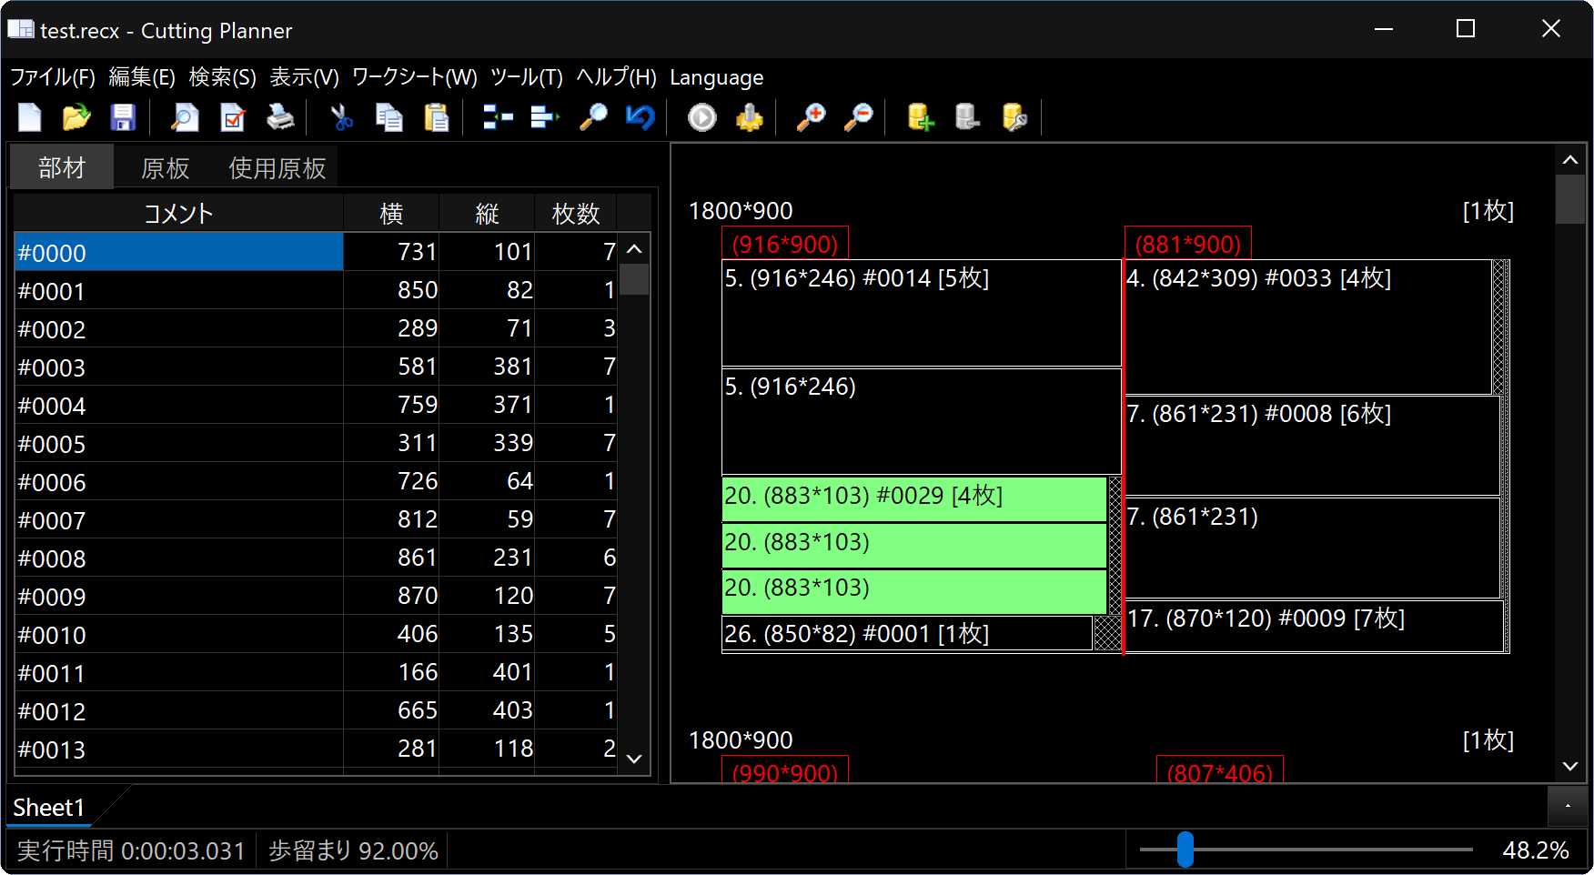Add database with the yellow cylinder plus icon
1594x875 pixels.
(921, 117)
